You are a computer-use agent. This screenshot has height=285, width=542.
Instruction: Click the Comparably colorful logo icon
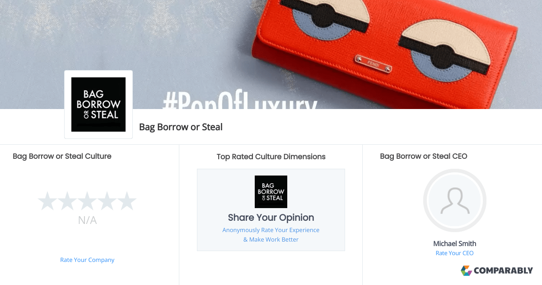click(x=466, y=271)
